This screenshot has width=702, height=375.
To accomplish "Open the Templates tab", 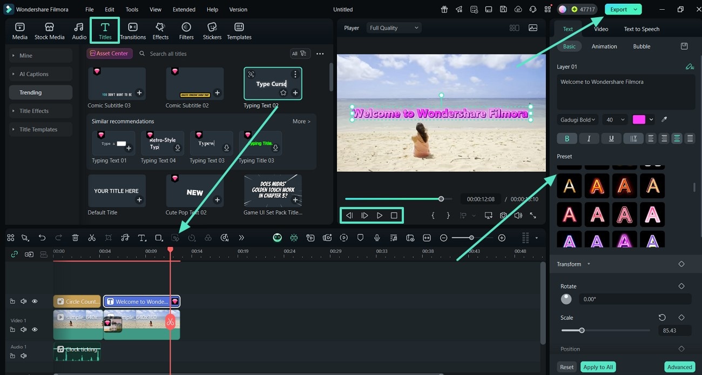I will tap(239, 31).
